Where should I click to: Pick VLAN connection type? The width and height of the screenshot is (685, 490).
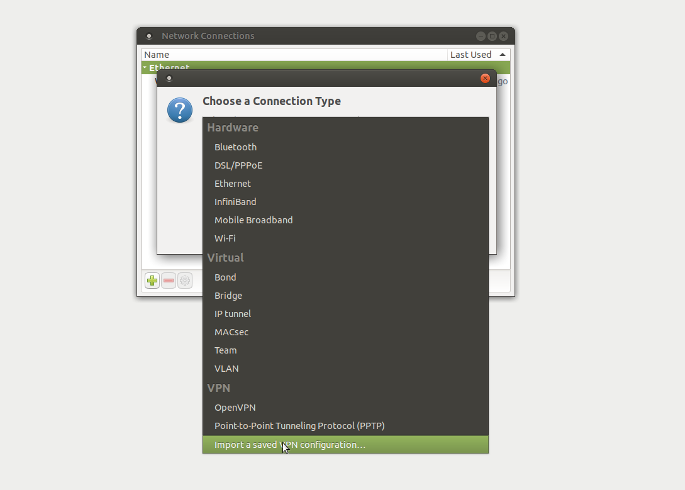coord(226,369)
